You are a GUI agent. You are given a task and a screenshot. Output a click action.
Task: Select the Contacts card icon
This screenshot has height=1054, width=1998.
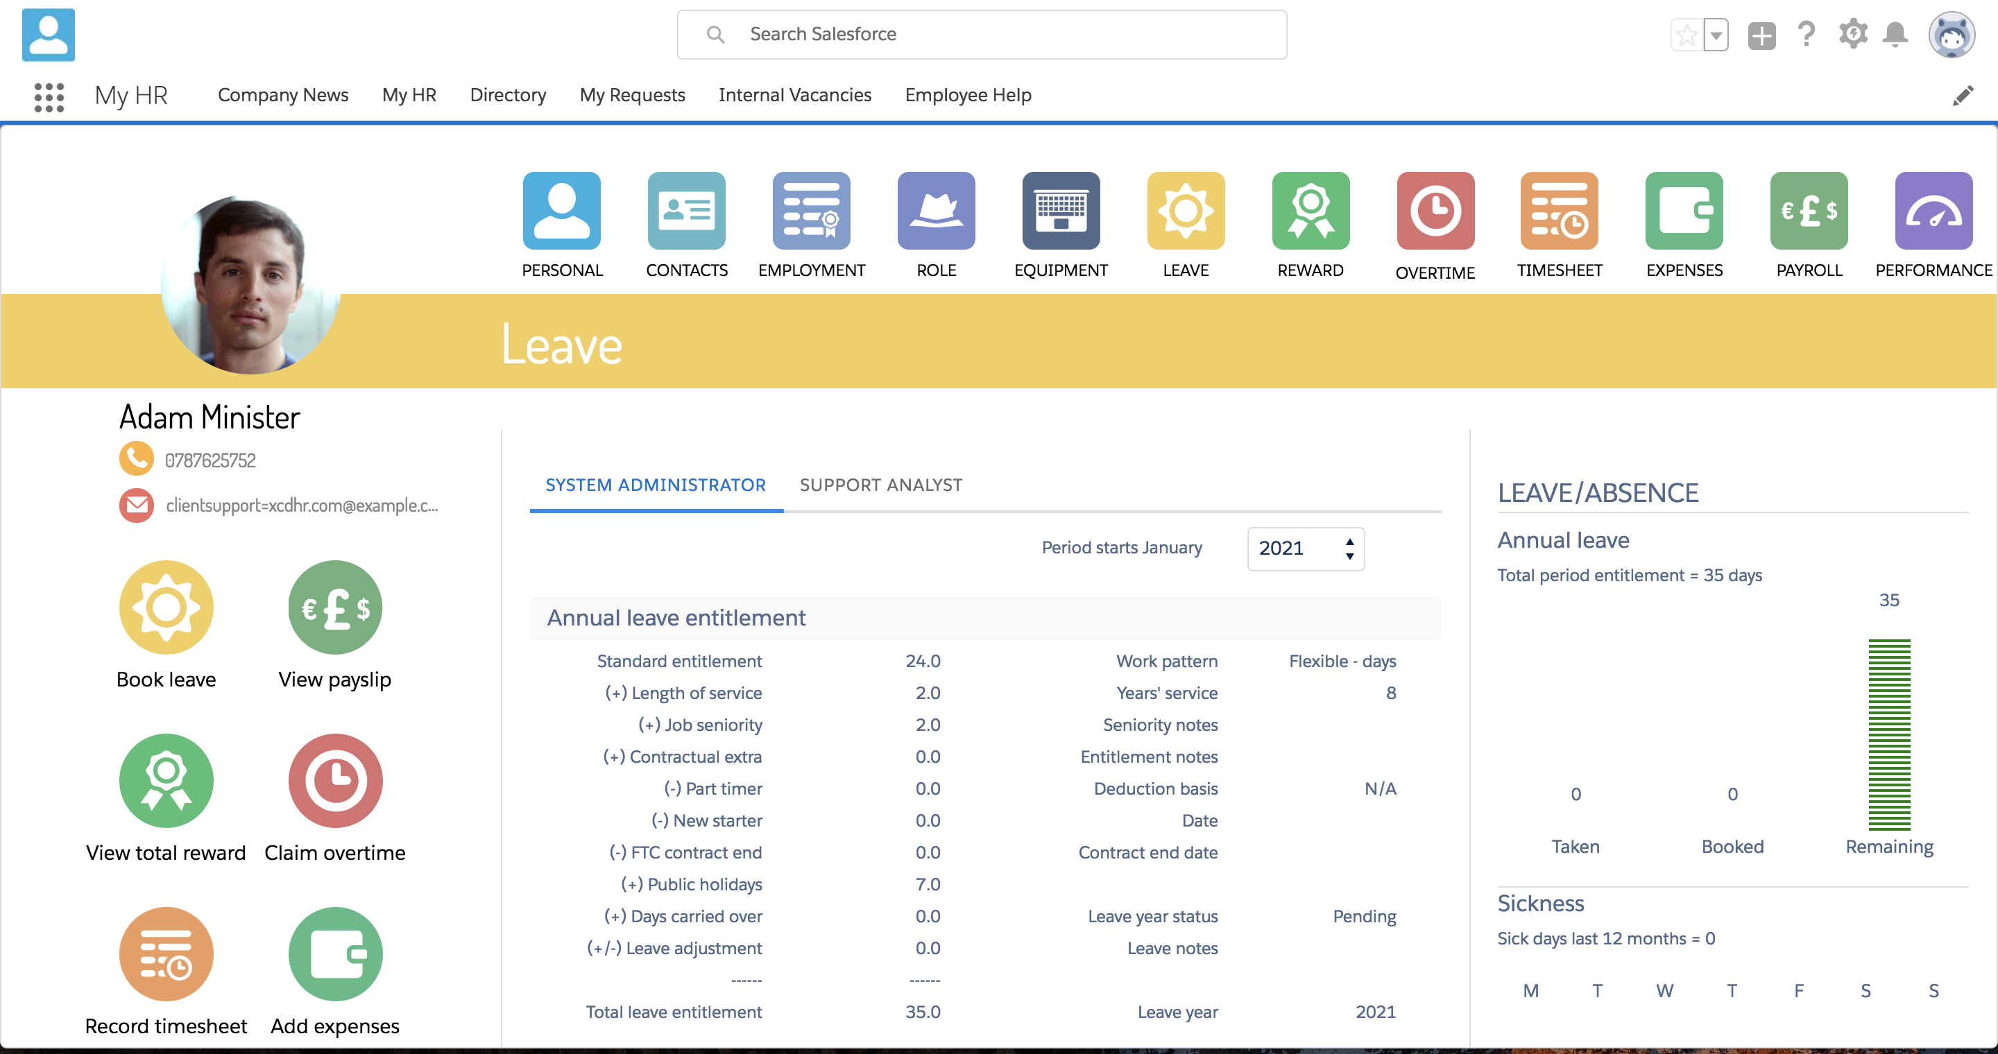[686, 210]
